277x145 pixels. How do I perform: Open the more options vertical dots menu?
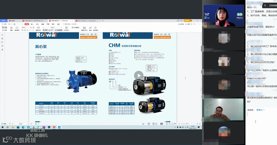pyautogui.click(x=197, y=24)
